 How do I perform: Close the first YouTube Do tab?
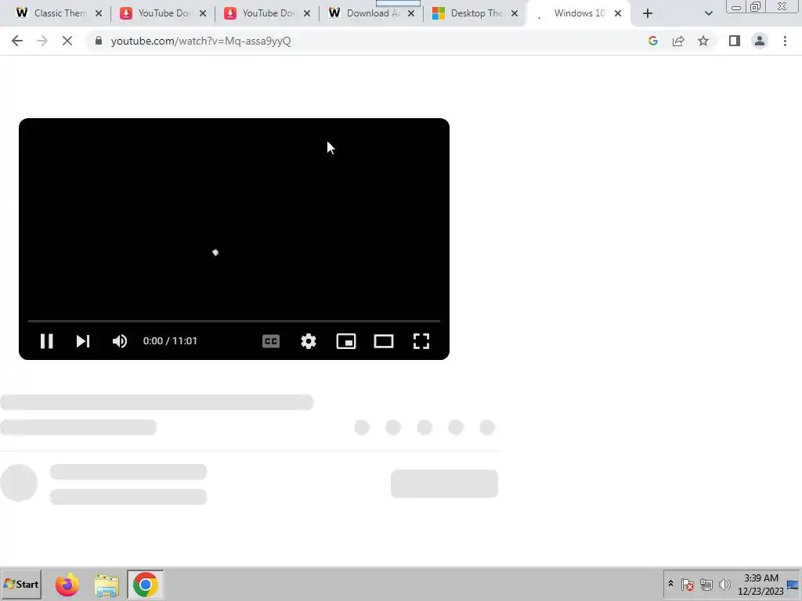[203, 13]
